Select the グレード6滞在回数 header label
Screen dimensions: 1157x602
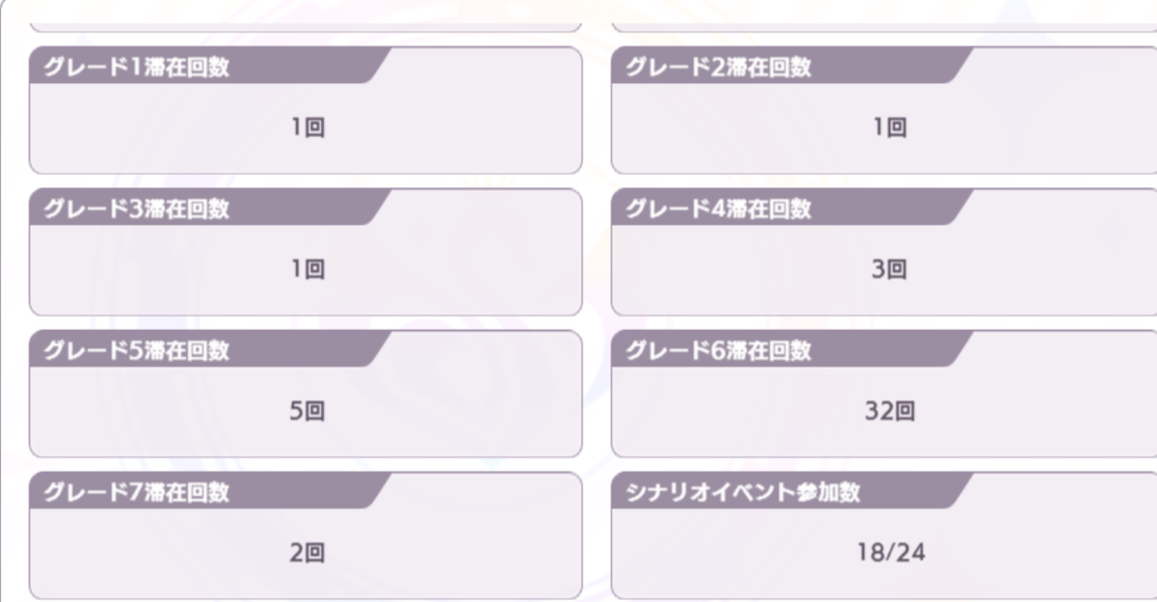pyautogui.click(x=718, y=351)
